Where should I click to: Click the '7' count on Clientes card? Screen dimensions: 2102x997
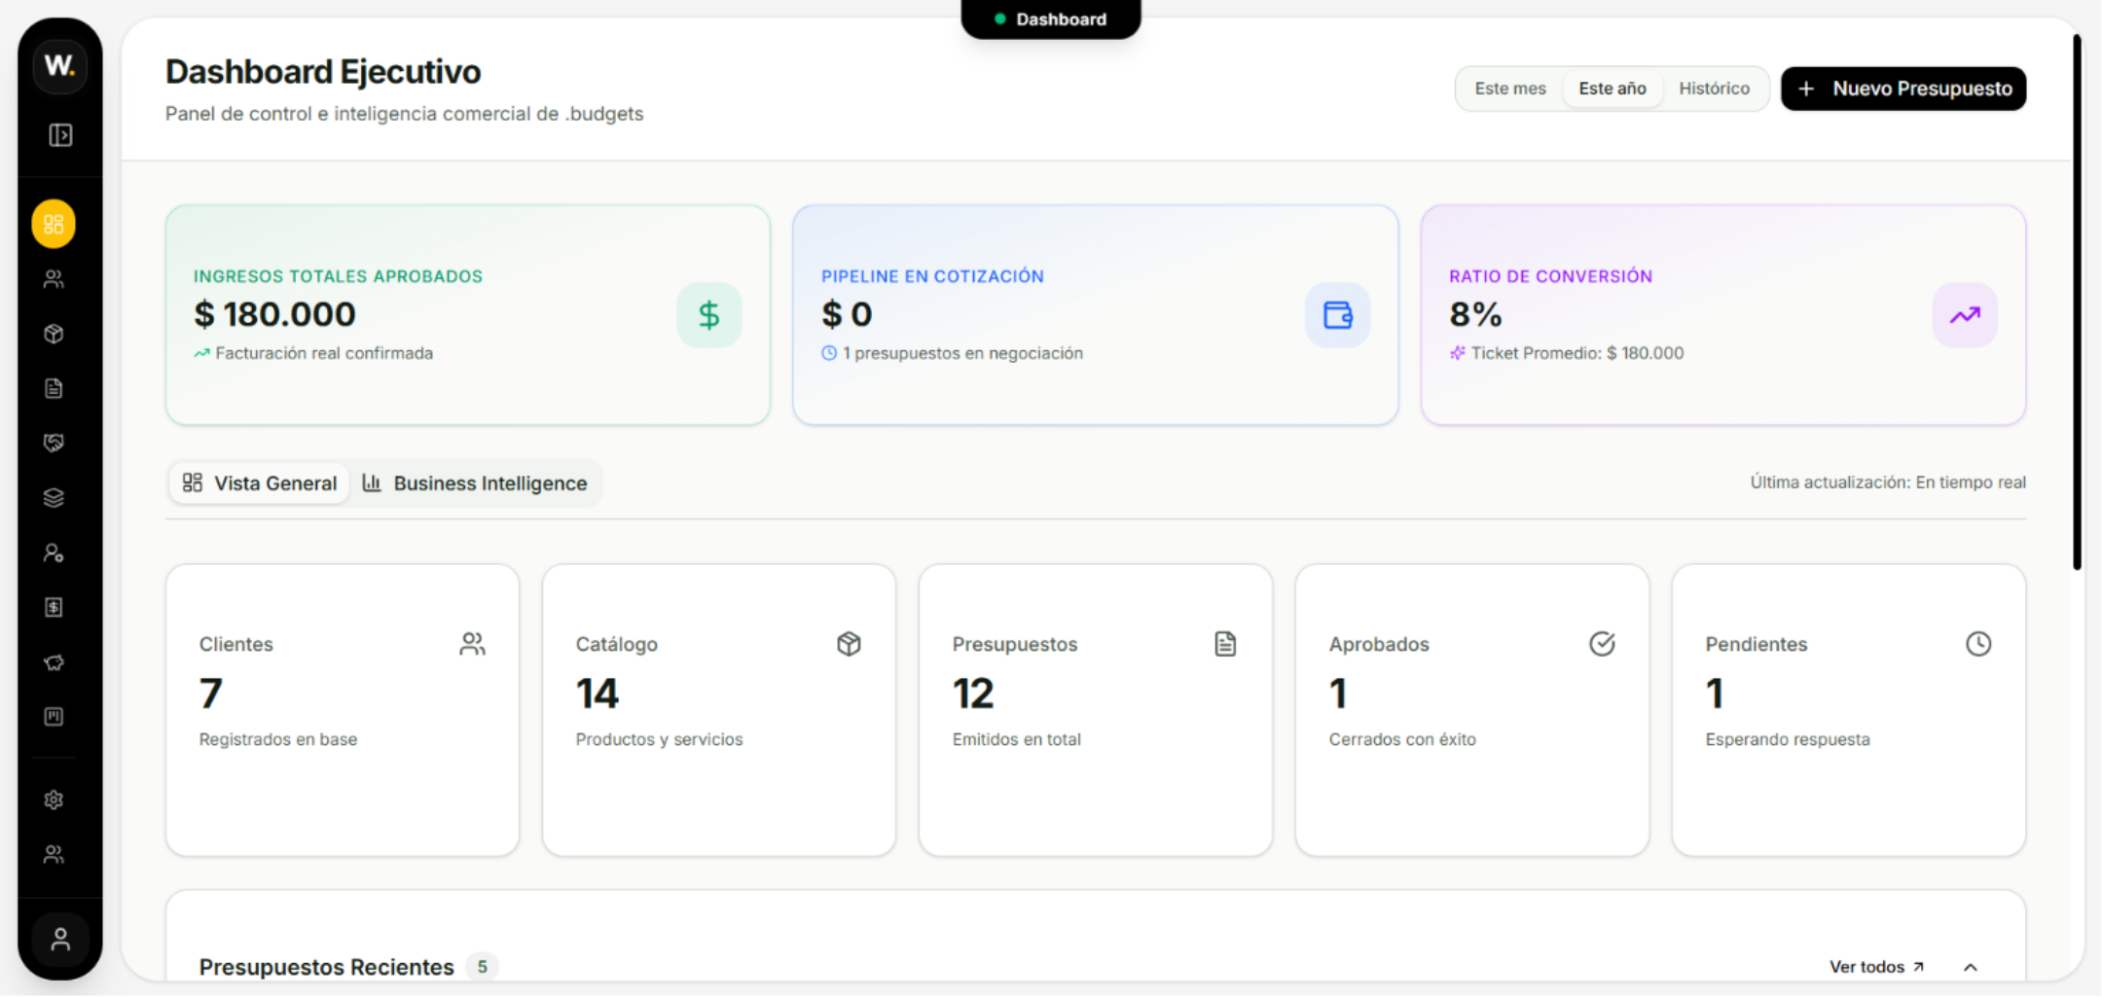coord(211,694)
